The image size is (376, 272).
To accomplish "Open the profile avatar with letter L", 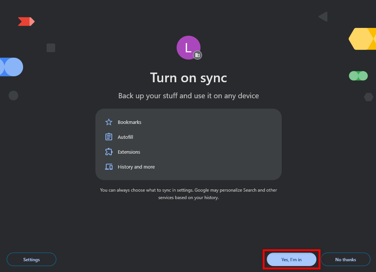I will pos(188,48).
